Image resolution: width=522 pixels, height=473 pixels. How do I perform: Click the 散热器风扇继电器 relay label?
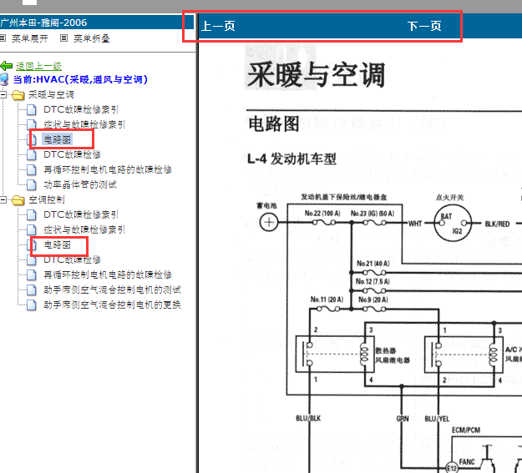point(393,355)
